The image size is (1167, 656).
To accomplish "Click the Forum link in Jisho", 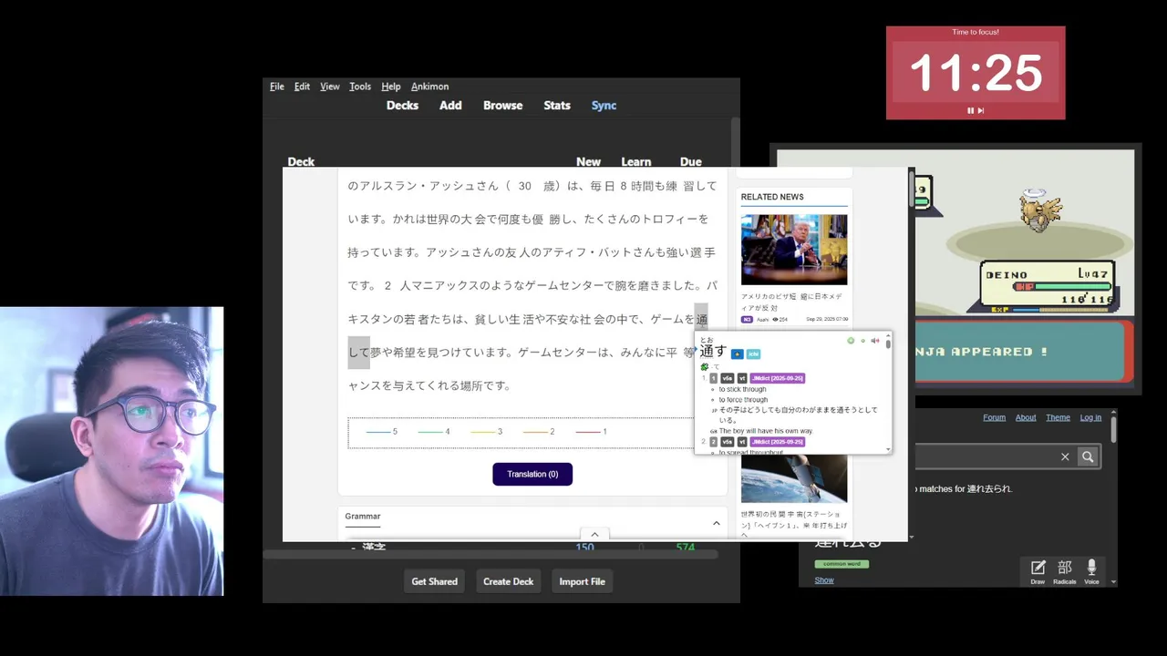I will 994,417.
